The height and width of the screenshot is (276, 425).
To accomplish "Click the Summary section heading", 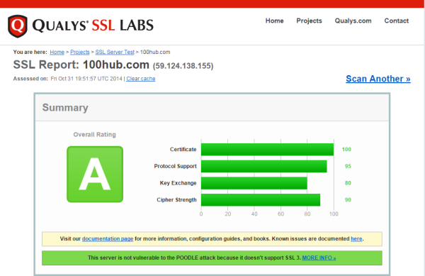I will 65,108.
